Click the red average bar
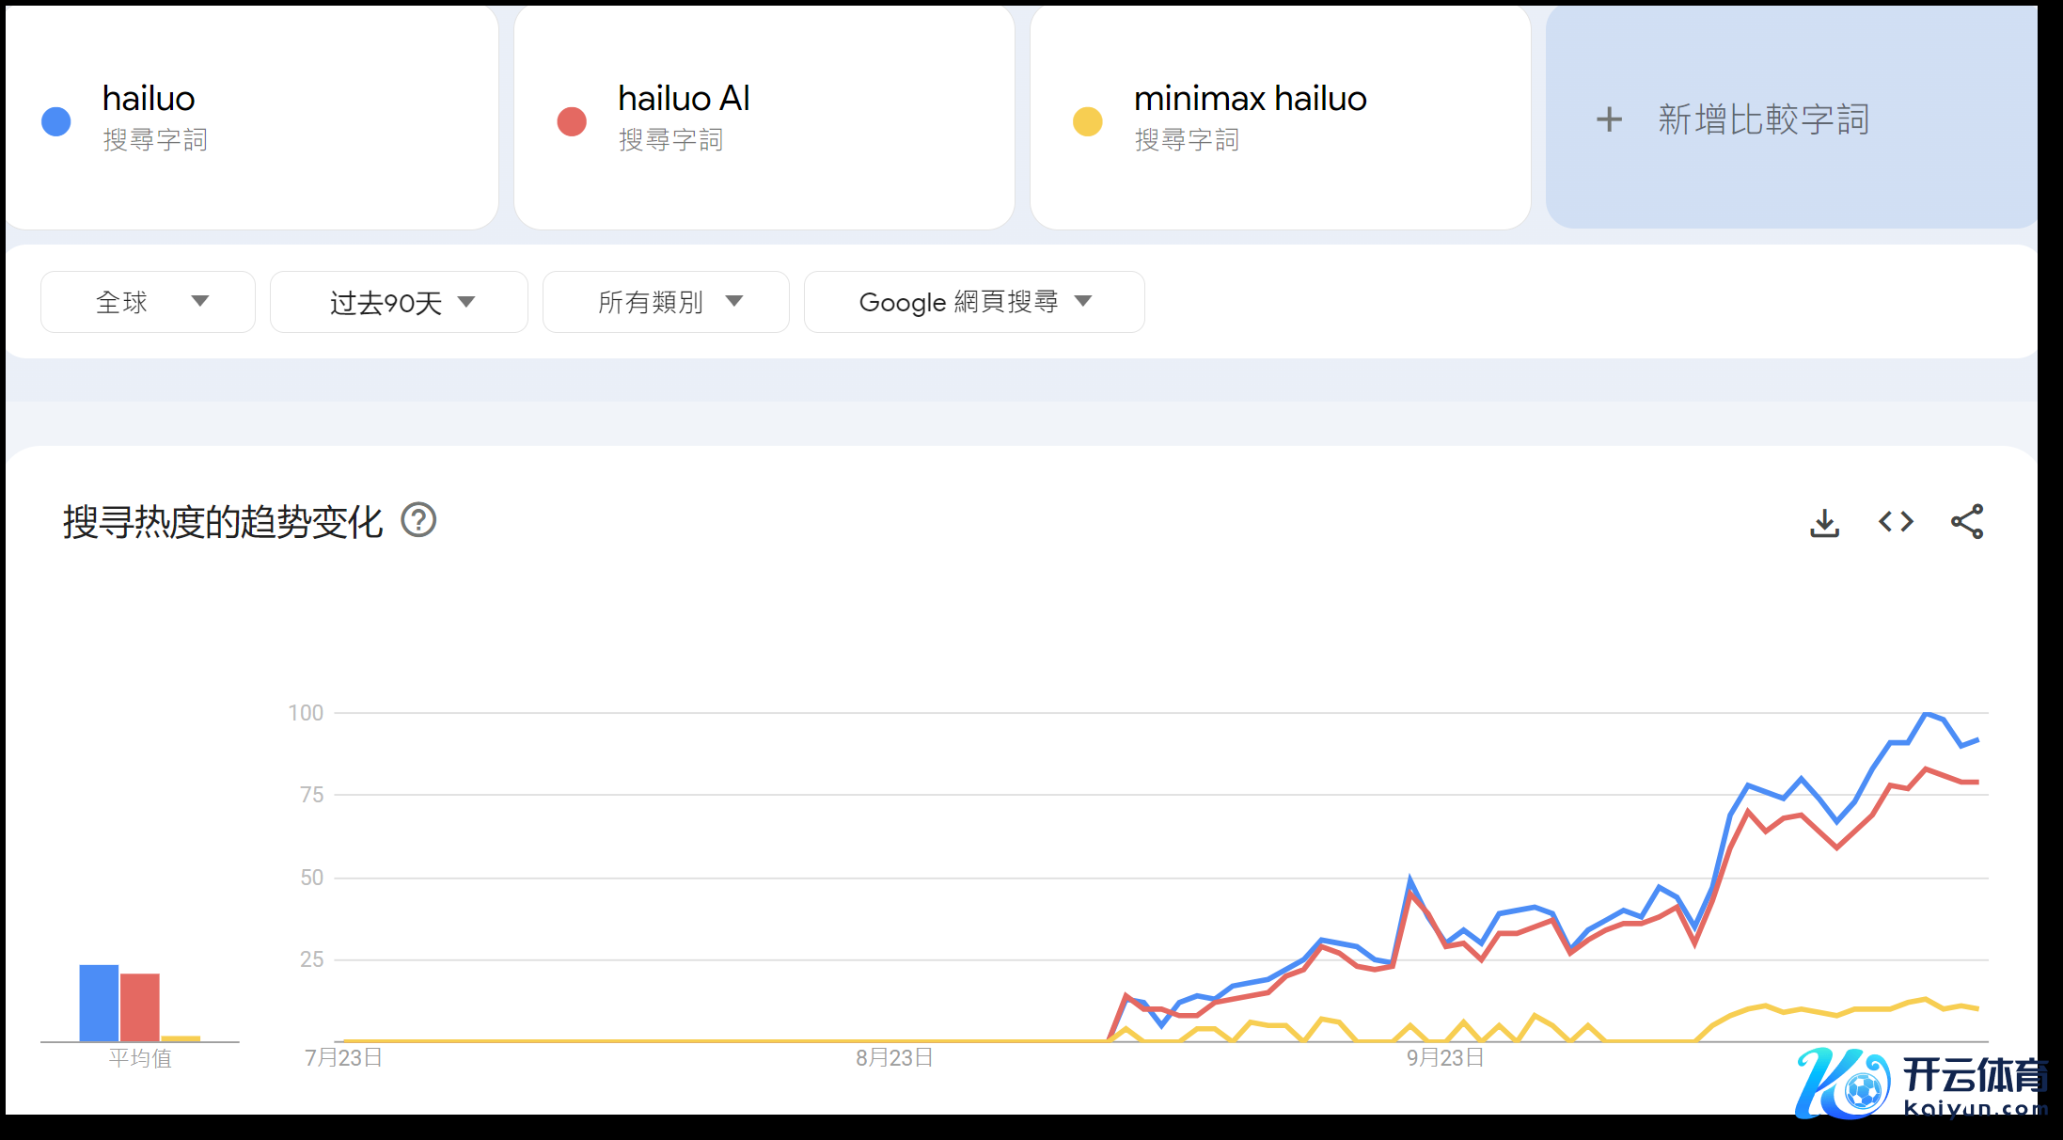The height and width of the screenshot is (1140, 2063). 140,1007
